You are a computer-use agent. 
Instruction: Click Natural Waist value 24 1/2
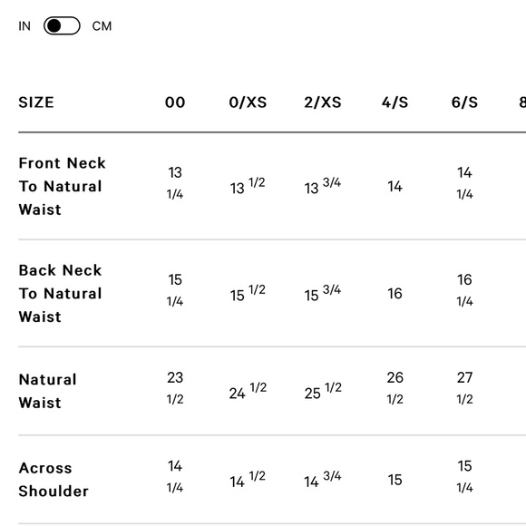248,391
